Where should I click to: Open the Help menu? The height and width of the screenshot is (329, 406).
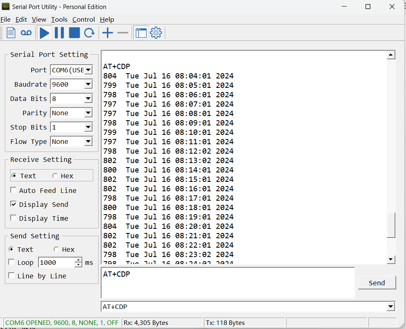[x=107, y=20]
